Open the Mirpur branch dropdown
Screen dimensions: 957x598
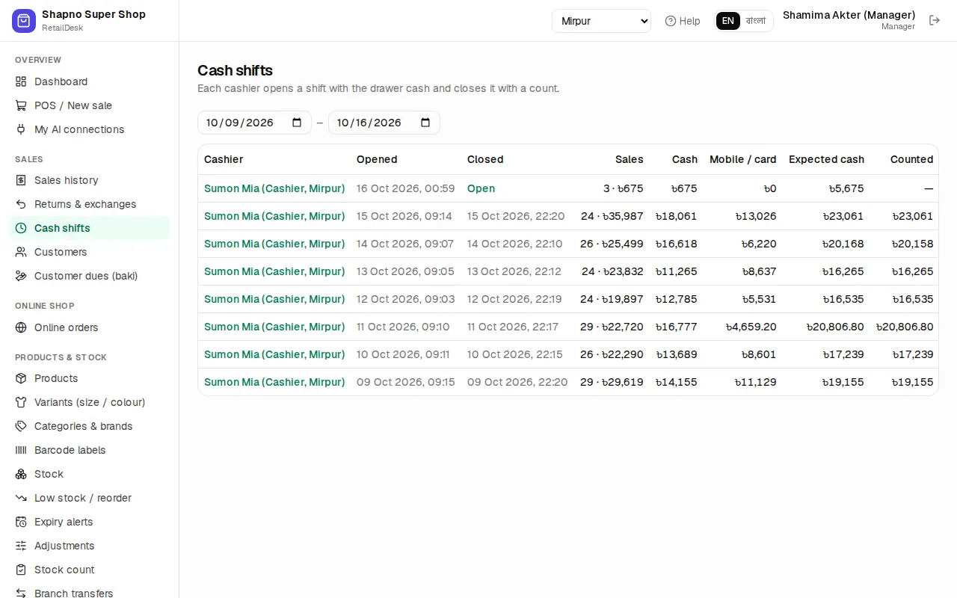coord(601,21)
